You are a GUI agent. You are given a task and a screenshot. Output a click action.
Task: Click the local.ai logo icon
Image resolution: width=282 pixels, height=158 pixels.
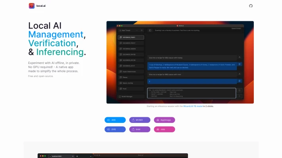(x=32, y=6)
